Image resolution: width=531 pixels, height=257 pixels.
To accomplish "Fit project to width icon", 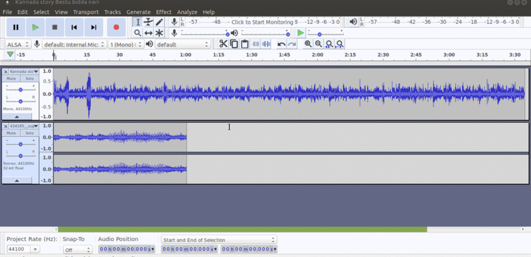I will click(x=340, y=44).
